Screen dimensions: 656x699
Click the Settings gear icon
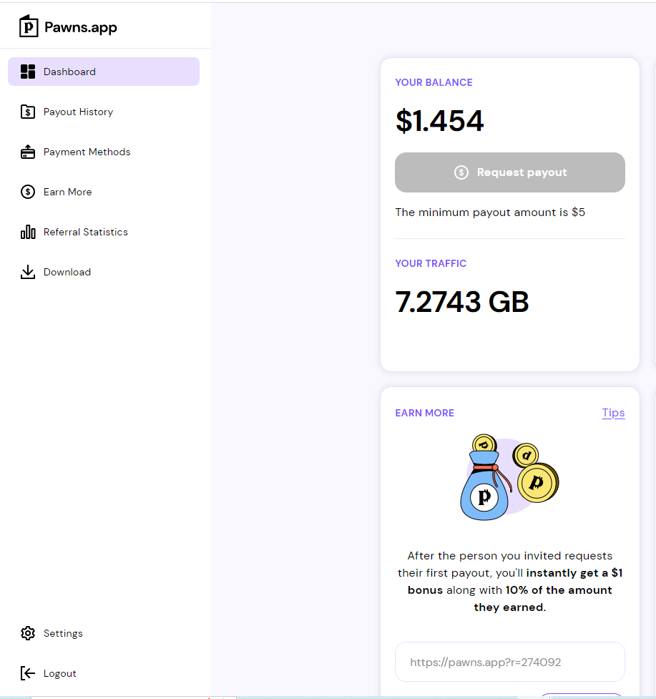[x=28, y=633]
